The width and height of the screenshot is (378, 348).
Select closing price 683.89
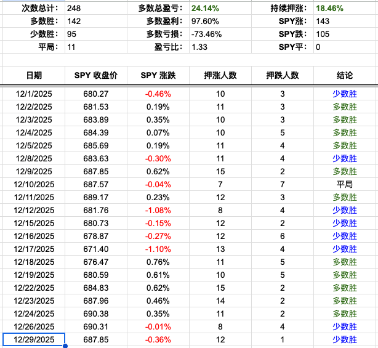coord(96,119)
